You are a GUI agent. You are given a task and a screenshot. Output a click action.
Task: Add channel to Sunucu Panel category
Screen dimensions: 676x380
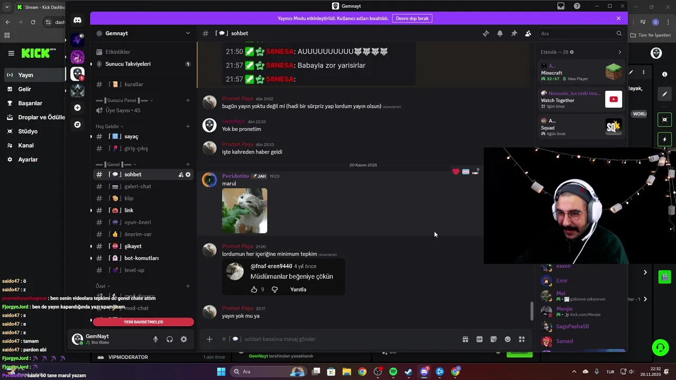tap(188, 100)
